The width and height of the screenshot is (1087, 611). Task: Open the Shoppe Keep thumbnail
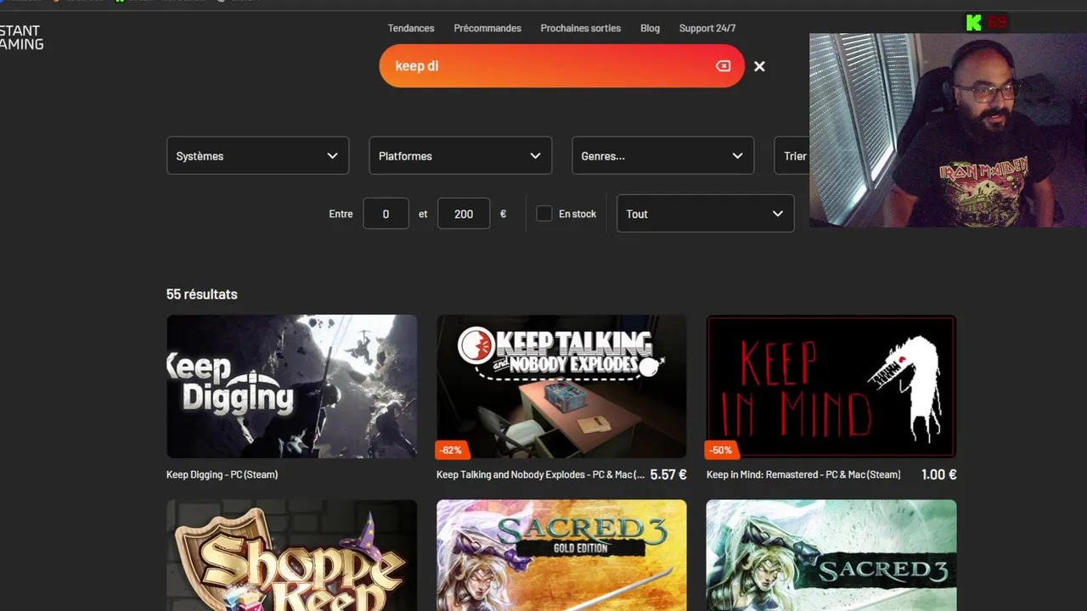291,555
